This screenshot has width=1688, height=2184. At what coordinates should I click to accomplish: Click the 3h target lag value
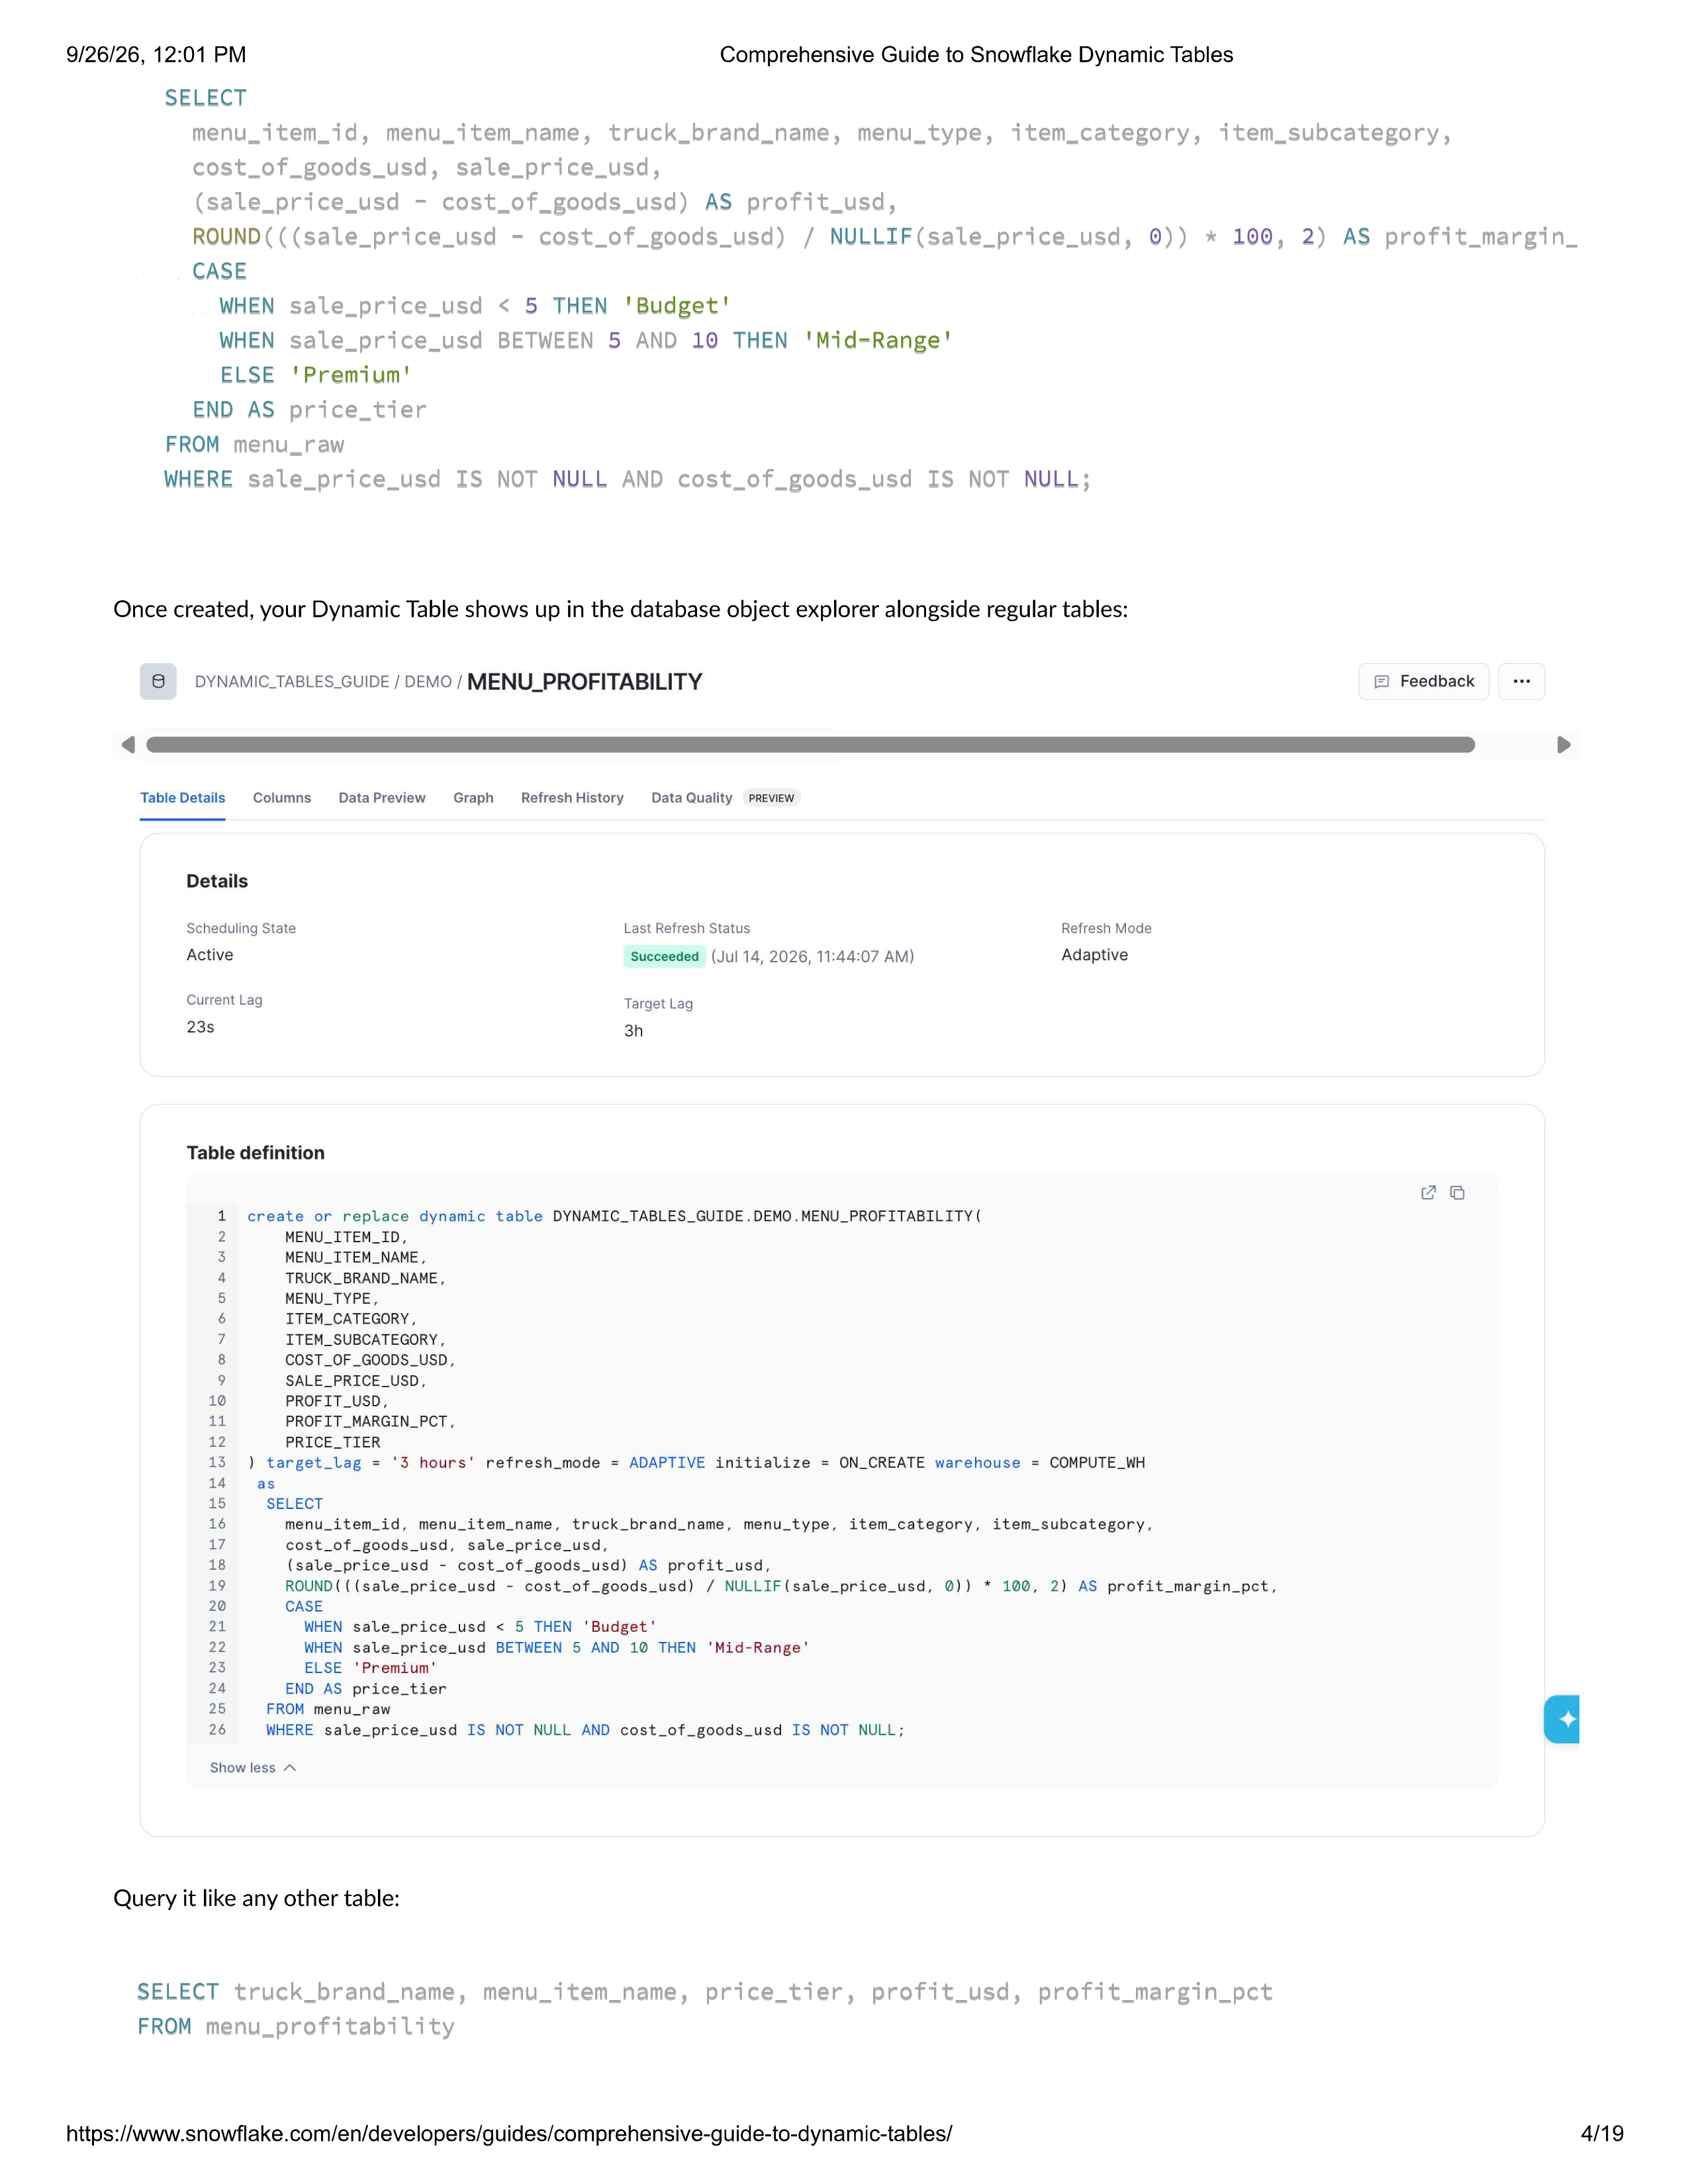click(634, 1031)
